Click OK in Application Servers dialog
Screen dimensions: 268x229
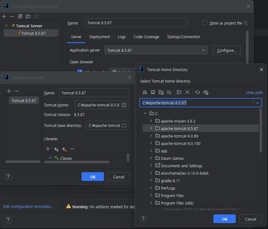(93, 177)
